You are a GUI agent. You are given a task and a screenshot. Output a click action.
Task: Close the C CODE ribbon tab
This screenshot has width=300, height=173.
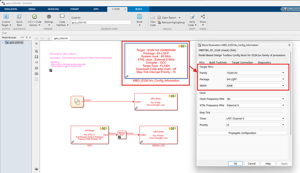pyautogui.click(x=125, y=9)
